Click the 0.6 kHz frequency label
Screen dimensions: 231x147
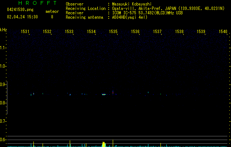pos(3,140)
